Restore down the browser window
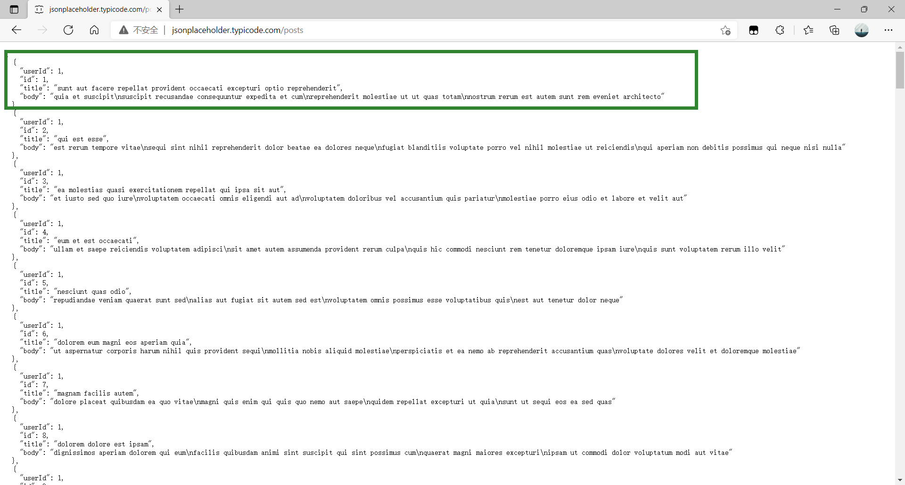The width and height of the screenshot is (905, 485). pyautogui.click(x=864, y=9)
